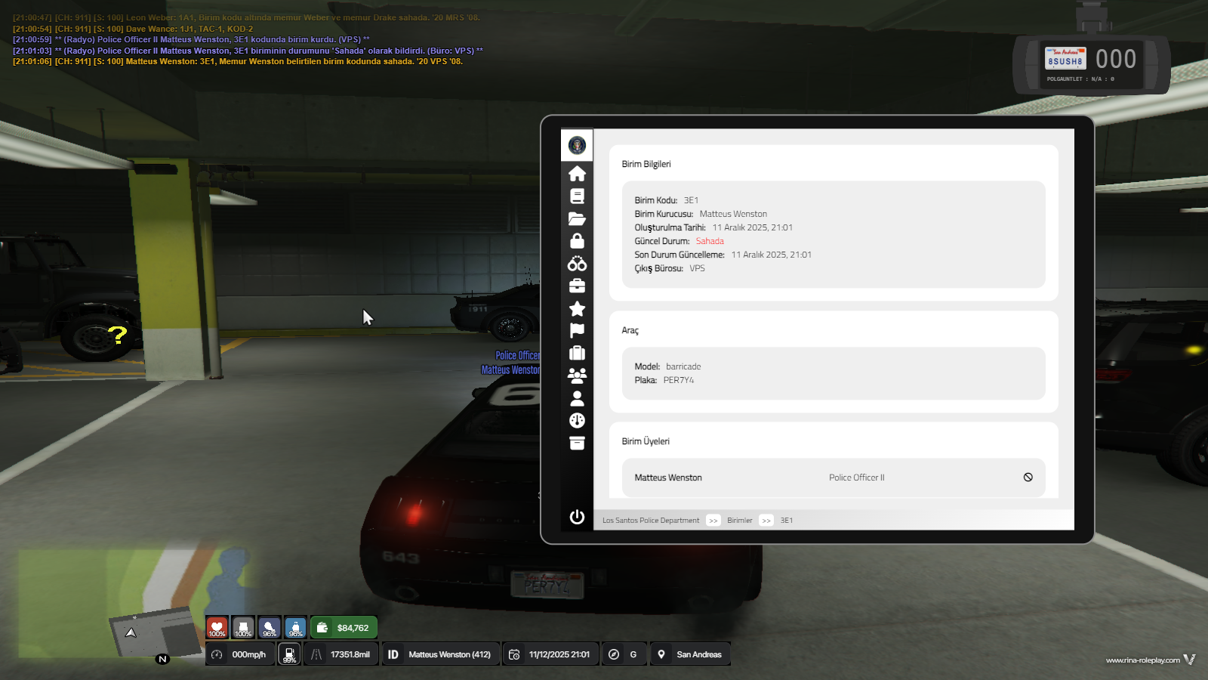
Task: Click the vehicle model barricade
Action: pyautogui.click(x=683, y=367)
